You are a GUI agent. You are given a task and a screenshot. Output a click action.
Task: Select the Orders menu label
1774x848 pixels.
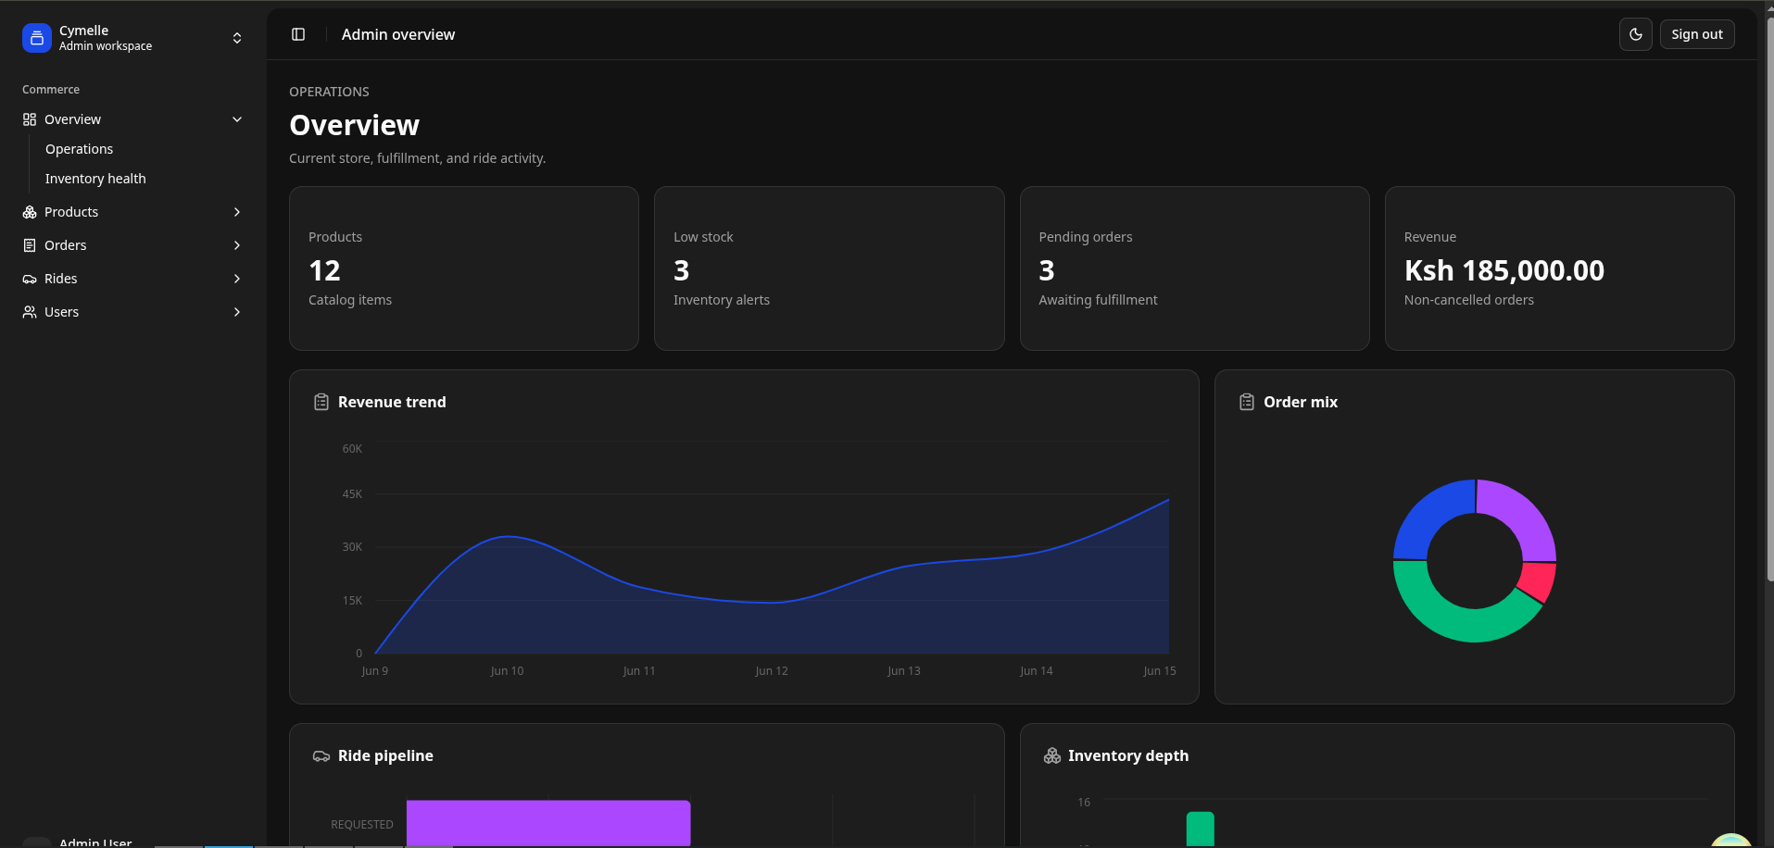(x=65, y=245)
